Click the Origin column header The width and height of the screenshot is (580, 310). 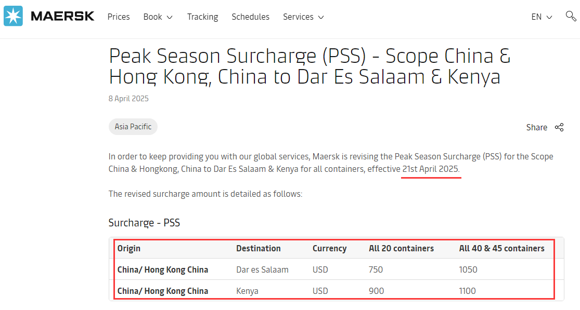click(x=129, y=248)
